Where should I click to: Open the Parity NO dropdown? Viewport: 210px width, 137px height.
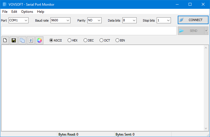coord(94,20)
